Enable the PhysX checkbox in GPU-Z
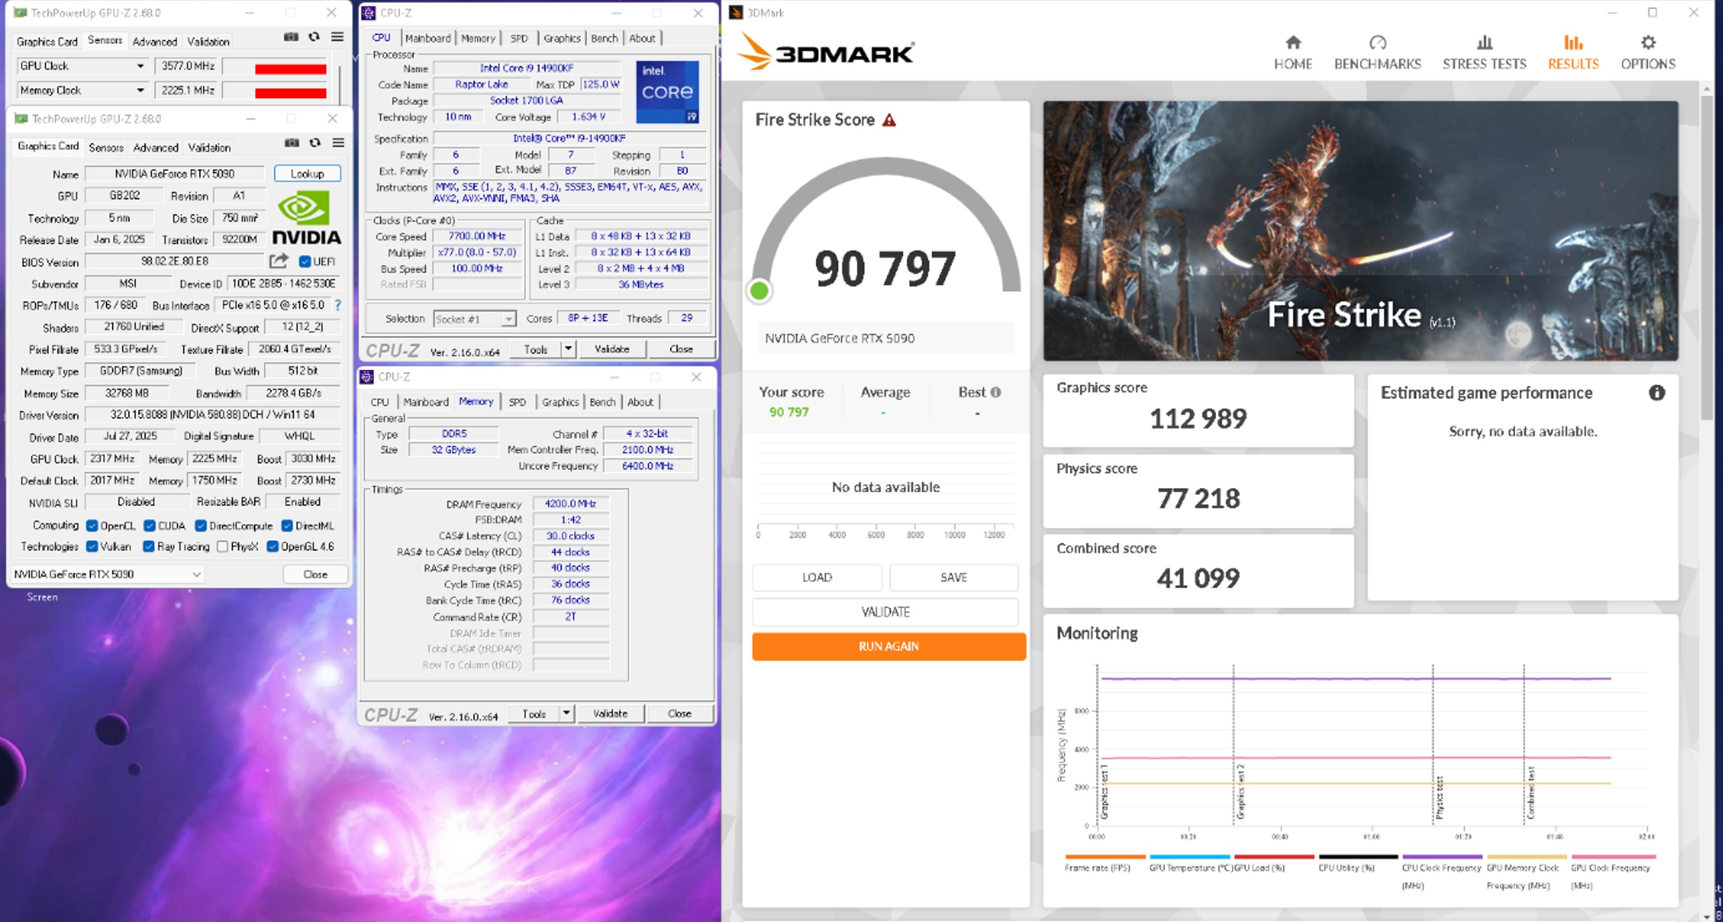Image resolution: width=1723 pixels, height=922 pixels. [222, 546]
